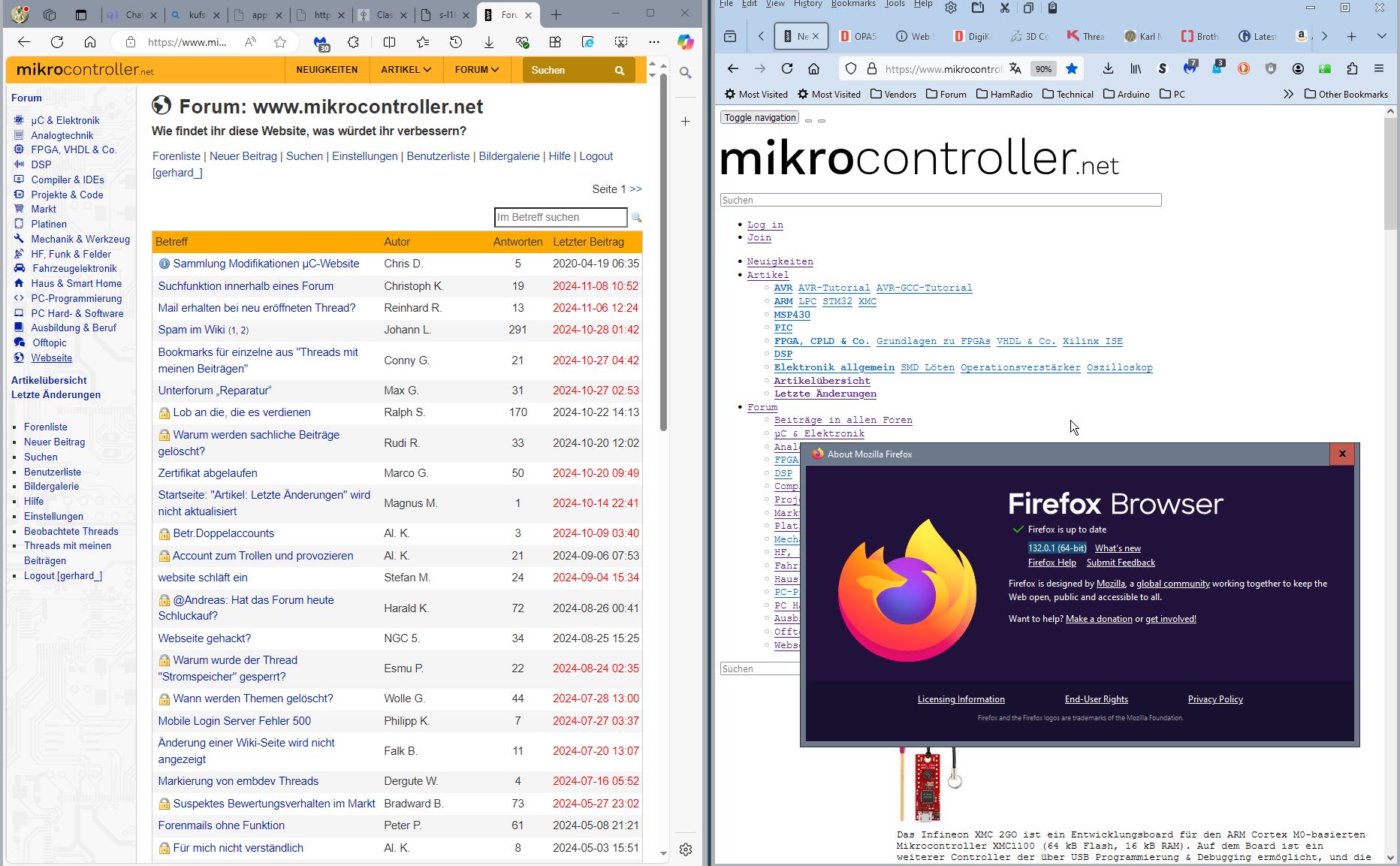Open the HamRadio bookmark folder

pyautogui.click(x=1004, y=94)
